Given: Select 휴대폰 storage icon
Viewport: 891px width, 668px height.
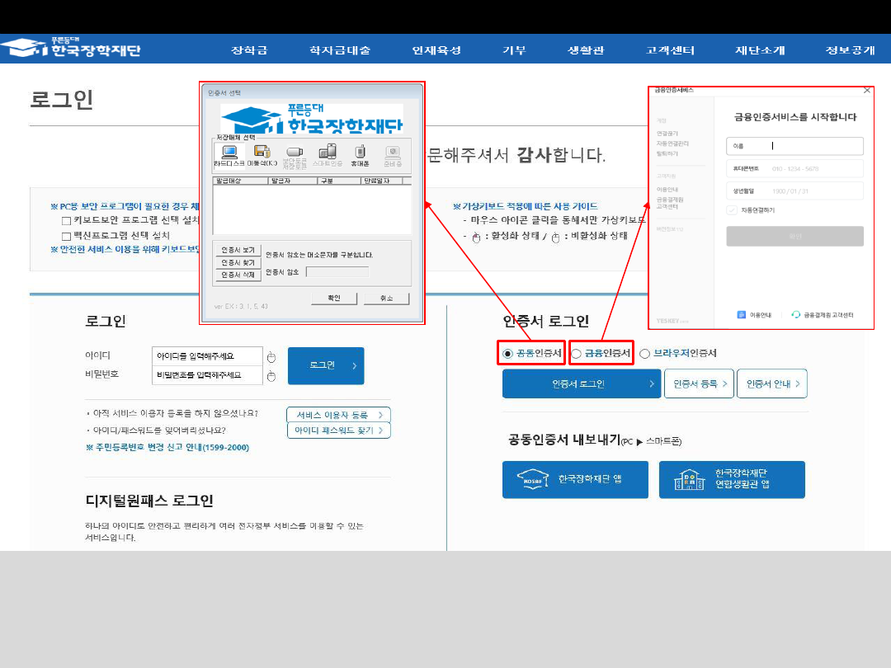Looking at the screenshot, I should [x=360, y=156].
